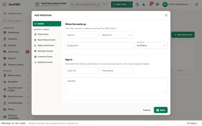202x126 pixels.
Task: Click the Guest Account Ledger icon
Action: click(x=5, y=89)
